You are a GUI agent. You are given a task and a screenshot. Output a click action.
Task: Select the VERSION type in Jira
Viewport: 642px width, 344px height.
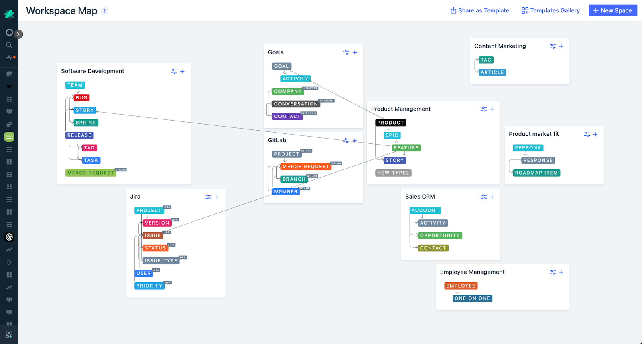(157, 223)
